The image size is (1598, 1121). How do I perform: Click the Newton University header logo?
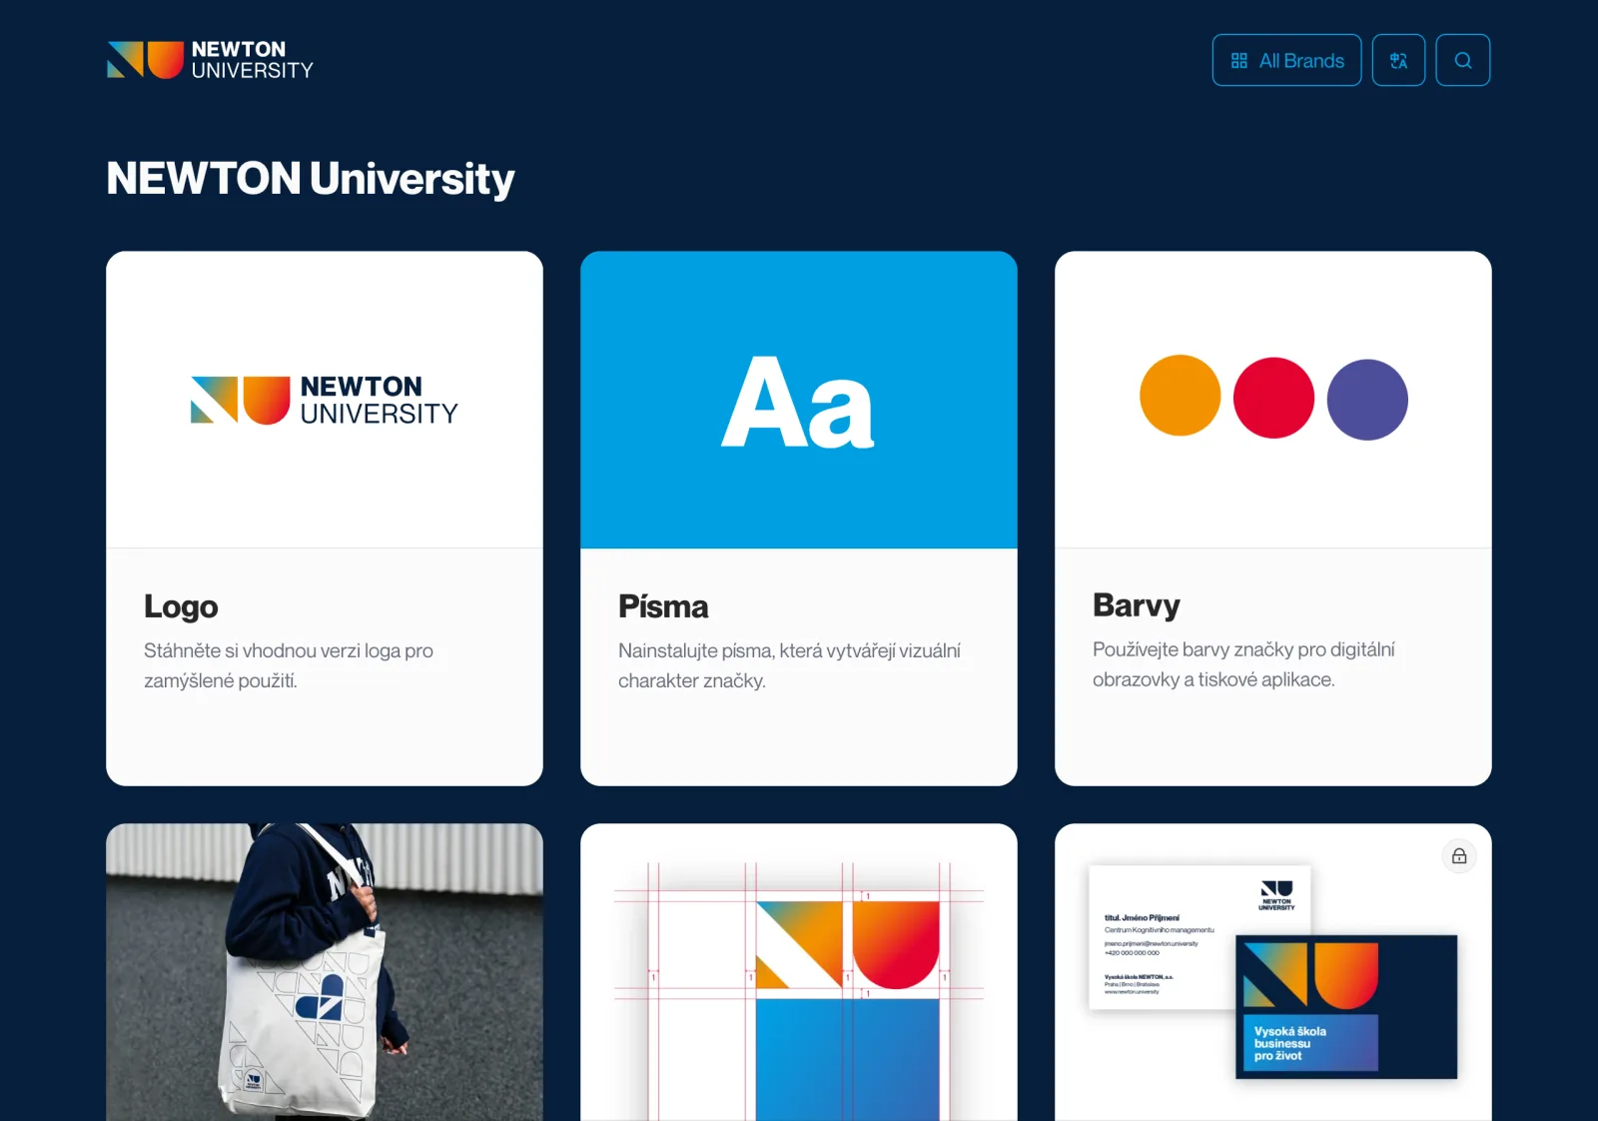211,60
